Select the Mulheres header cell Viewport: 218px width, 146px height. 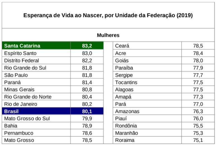(x=108, y=35)
